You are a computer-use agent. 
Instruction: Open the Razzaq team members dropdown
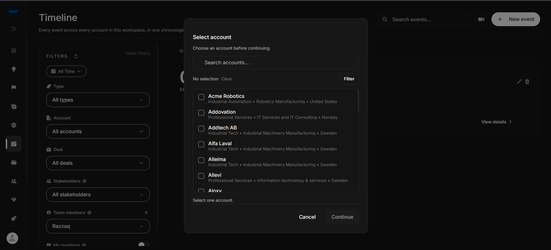coord(98,226)
